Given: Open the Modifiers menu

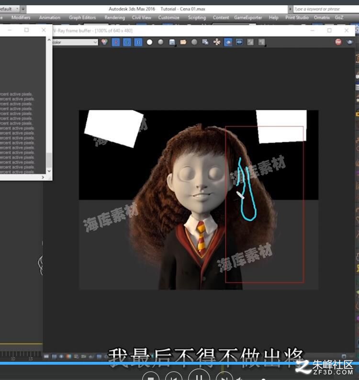Looking at the screenshot, I should [21, 17].
